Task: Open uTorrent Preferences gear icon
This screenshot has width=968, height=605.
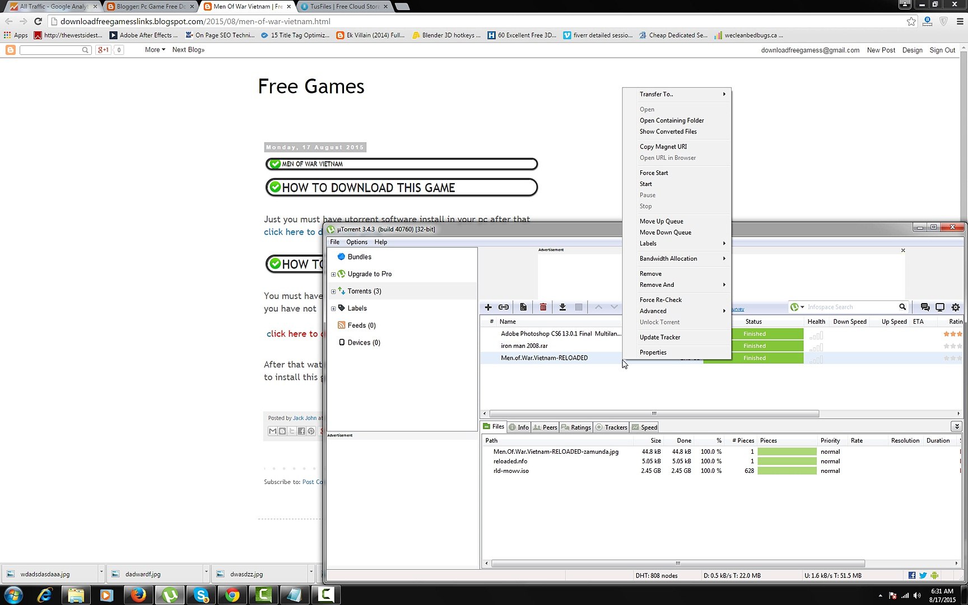Action: coord(956,307)
